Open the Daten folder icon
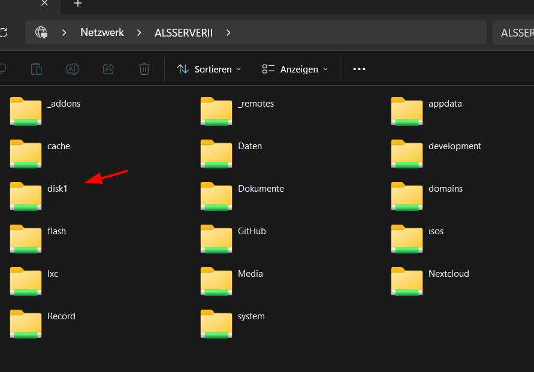Image resolution: width=534 pixels, height=372 pixels. (x=216, y=154)
